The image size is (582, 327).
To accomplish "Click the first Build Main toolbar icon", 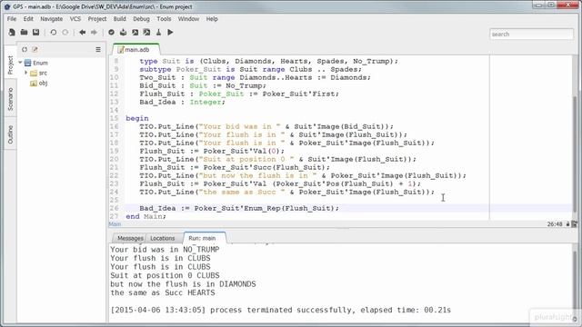I will point(135,33).
